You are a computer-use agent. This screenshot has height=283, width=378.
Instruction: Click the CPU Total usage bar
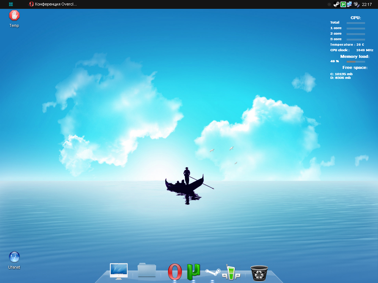(x=356, y=23)
